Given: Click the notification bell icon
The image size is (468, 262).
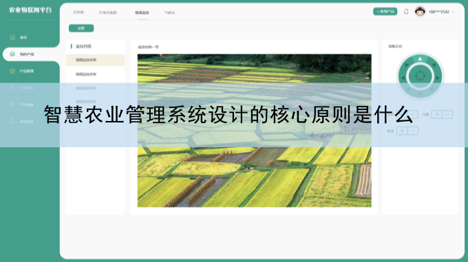Looking at the screenshot, I should click(406, 12).
